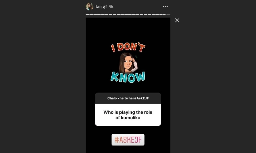Image resolution: width=256 pixels, height=153 pixels.
Task: Open the story options three-dot menu
Action: coord(165,7)
